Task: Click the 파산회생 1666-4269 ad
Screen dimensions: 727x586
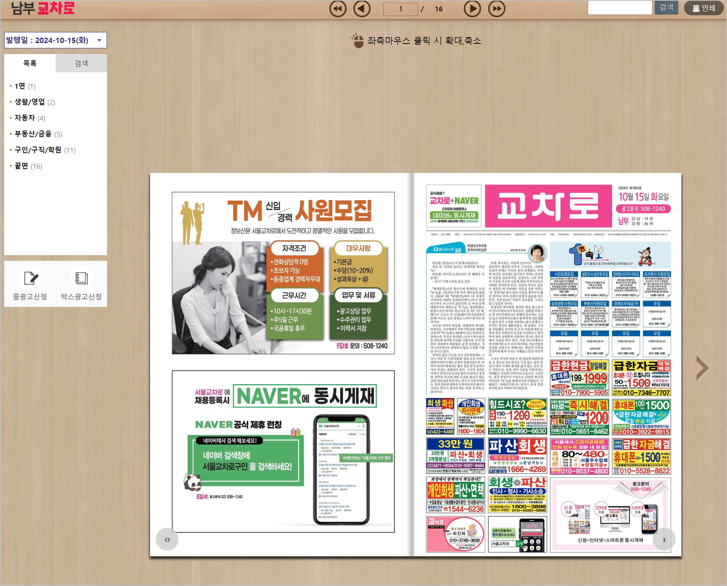Action: click(518, 456)
